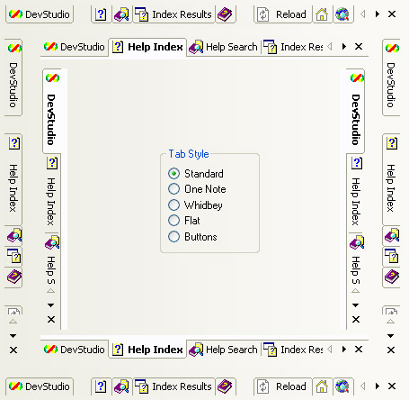Image resolution: width=409 pixels, height=400 pixels.
Task: Click the Help Search magnifier icon in the outer bottom strip
Action: coord(121,386)
